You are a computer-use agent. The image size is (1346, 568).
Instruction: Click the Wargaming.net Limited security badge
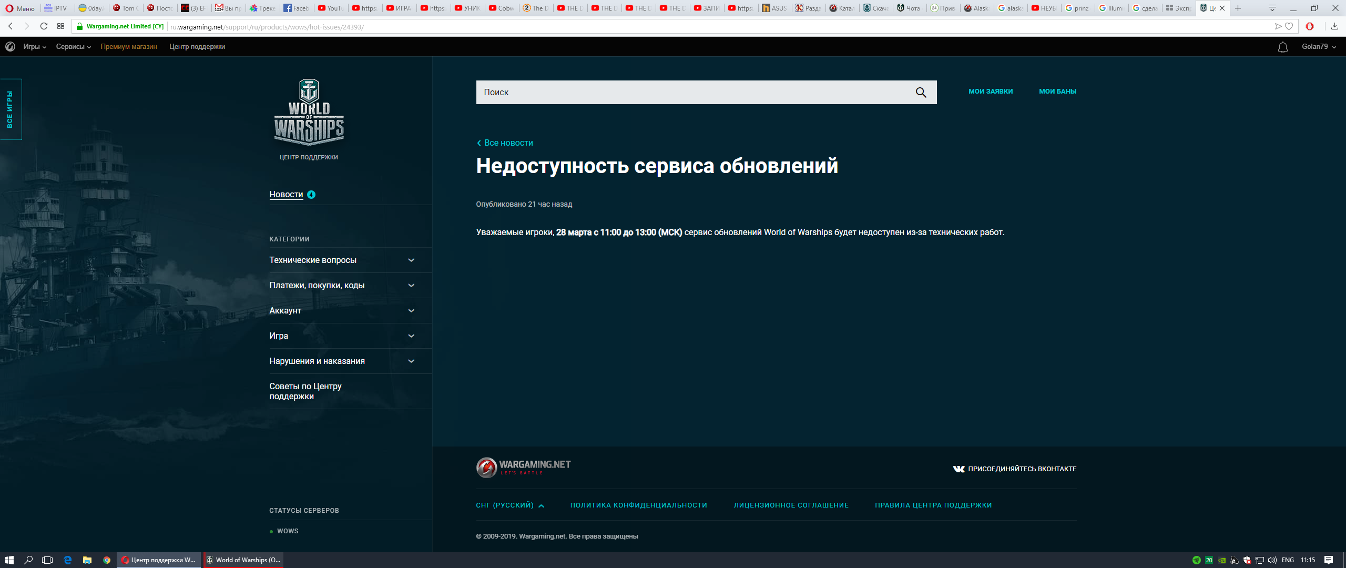click(121, 26)
